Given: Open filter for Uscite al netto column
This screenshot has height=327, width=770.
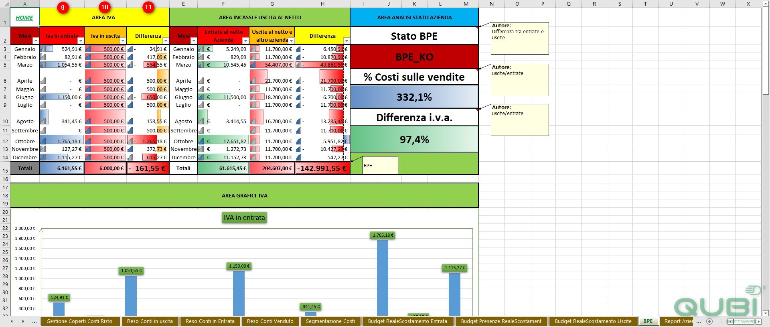Looking at the screenshot, I should 291,41.
